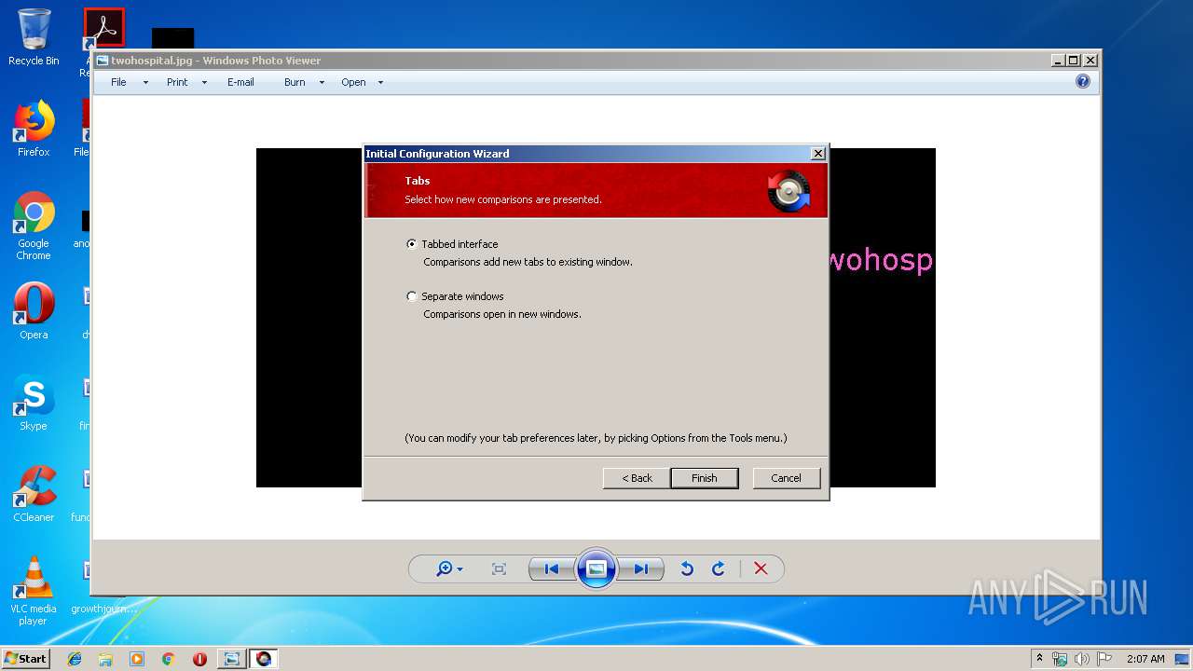Show hidden tray icons arrow

pyautogui.click(x=1039, y=658)
